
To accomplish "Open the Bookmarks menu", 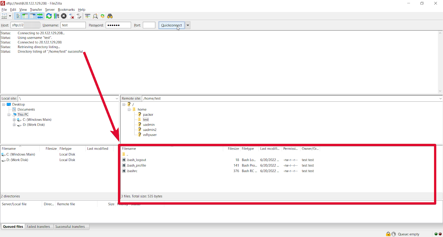I will point(66,9).
